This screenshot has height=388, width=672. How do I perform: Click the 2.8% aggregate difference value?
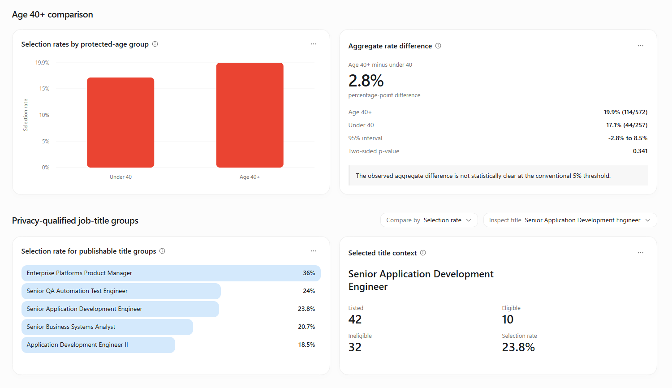point(366,81)
